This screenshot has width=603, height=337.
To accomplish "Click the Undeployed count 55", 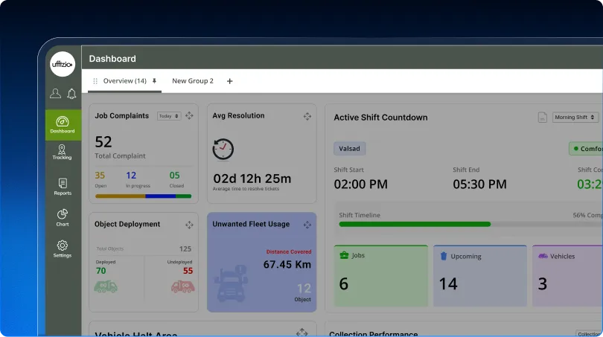I will click(188, 271).
